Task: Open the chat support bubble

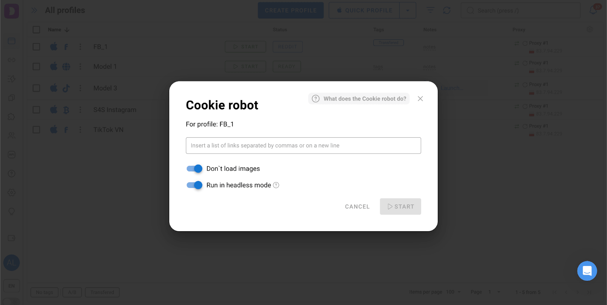Action: point(587,271)
